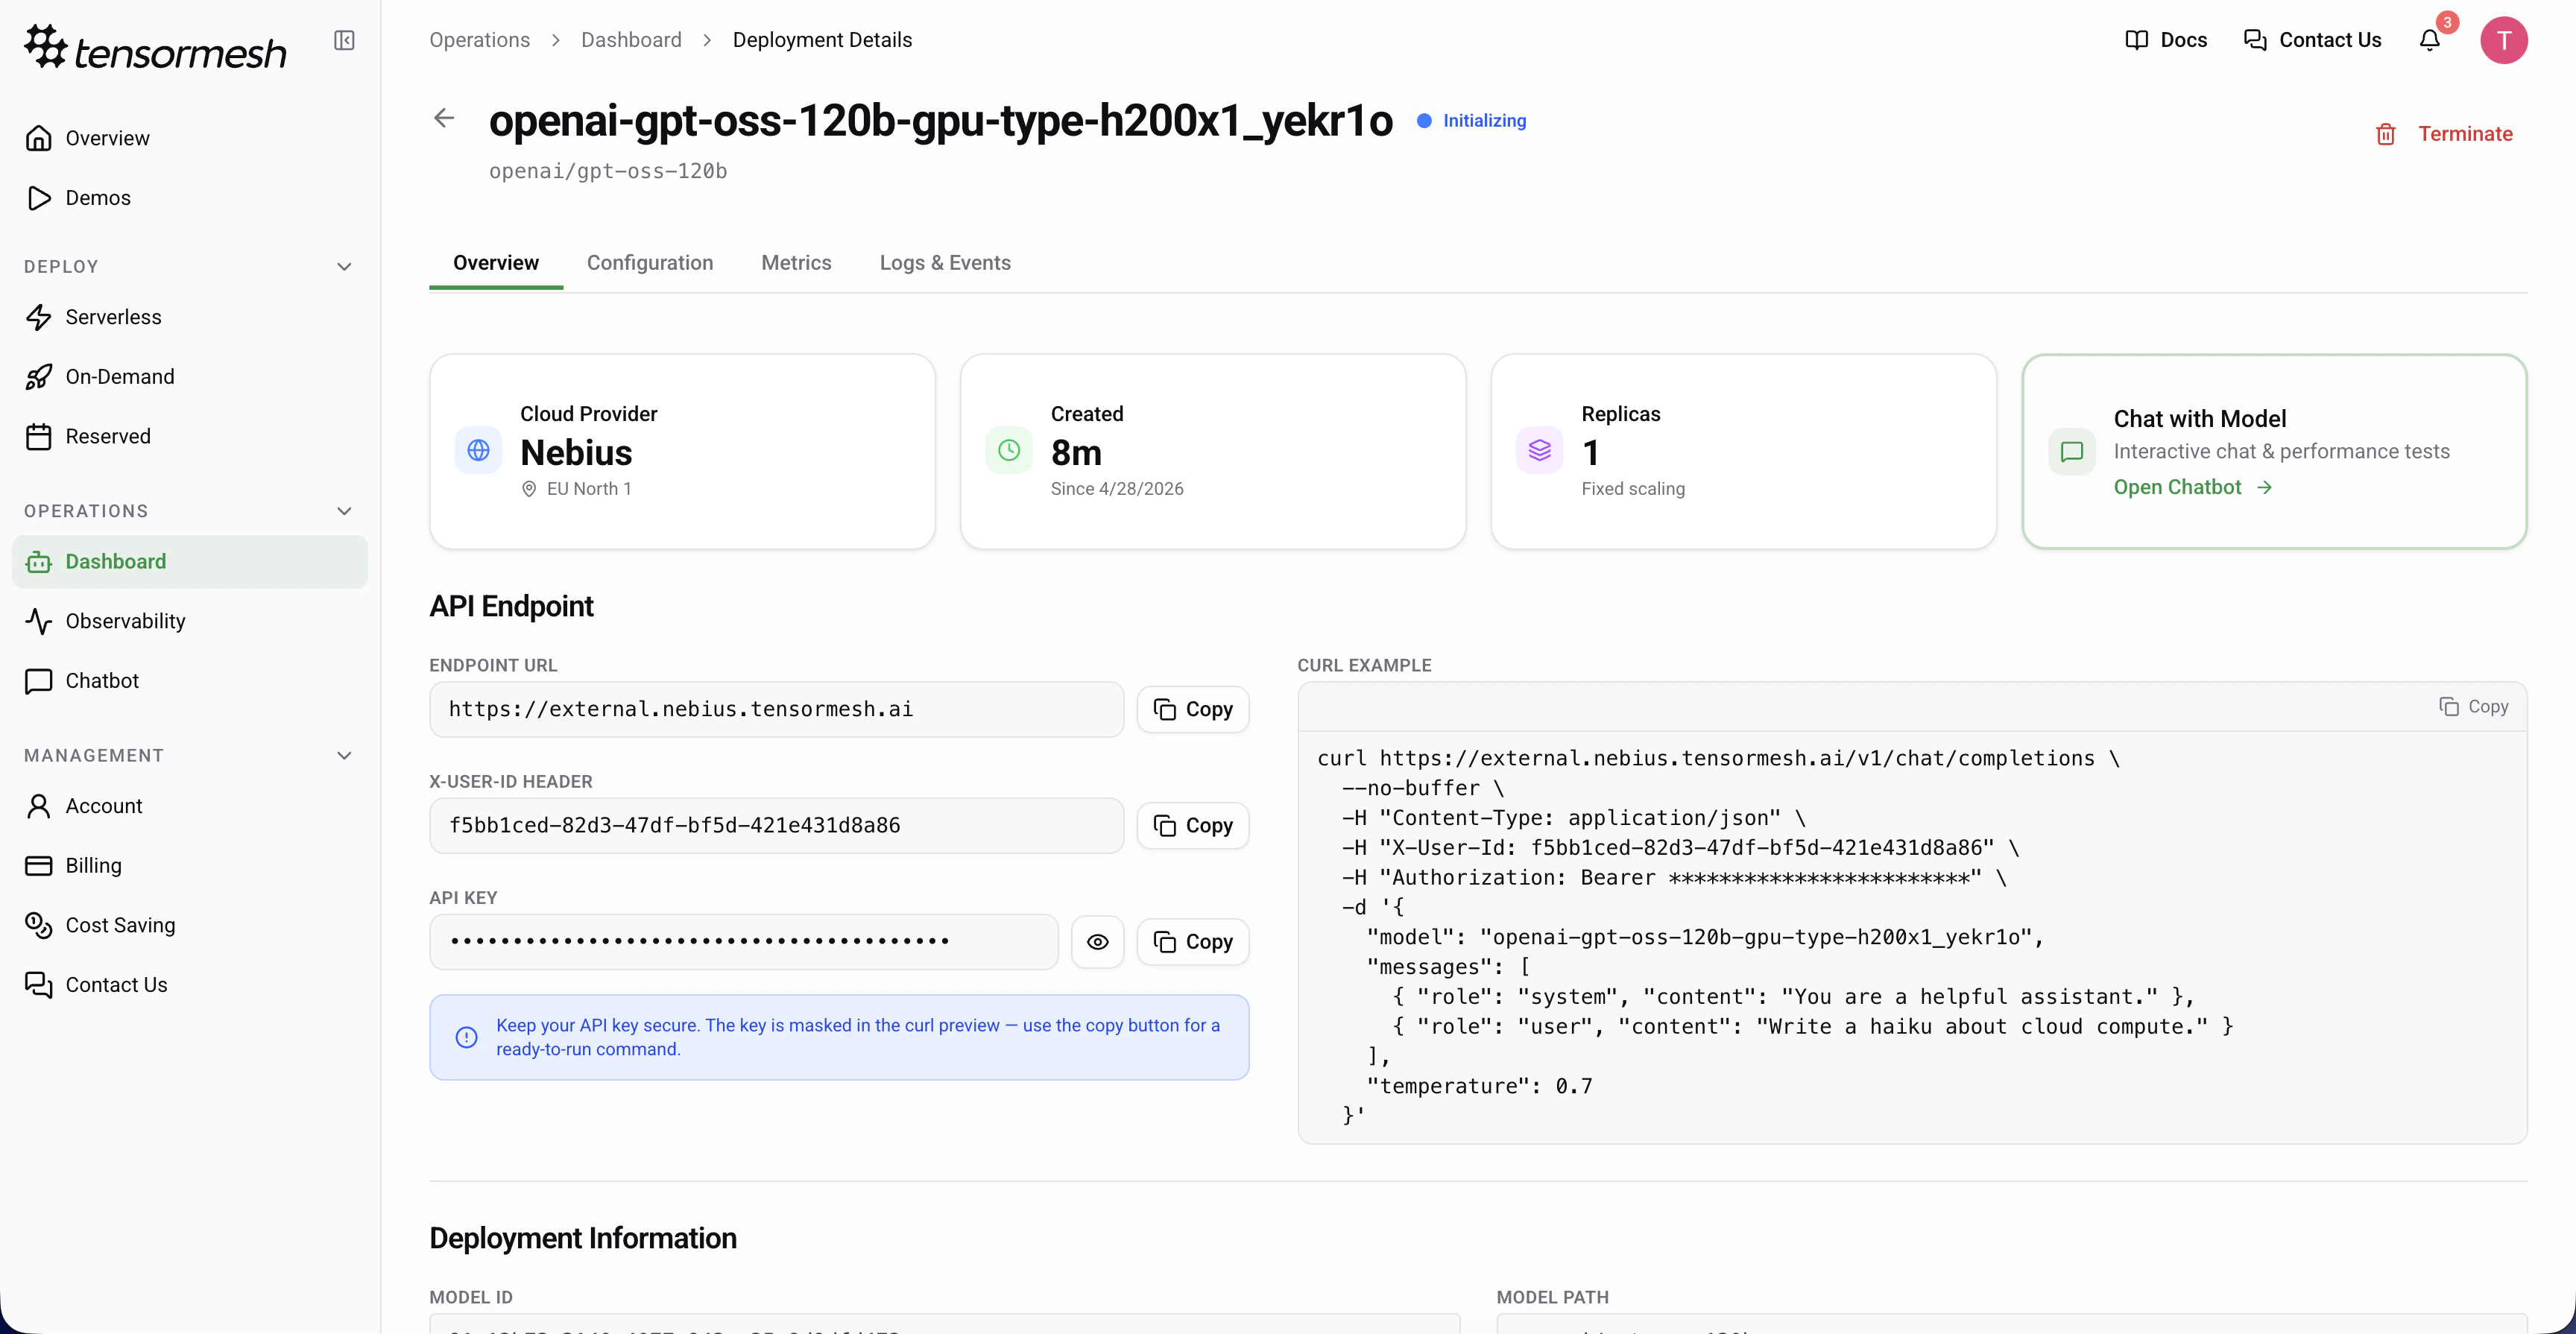
Task: Click the Dashboard breadcrumb
Action: 631,40
